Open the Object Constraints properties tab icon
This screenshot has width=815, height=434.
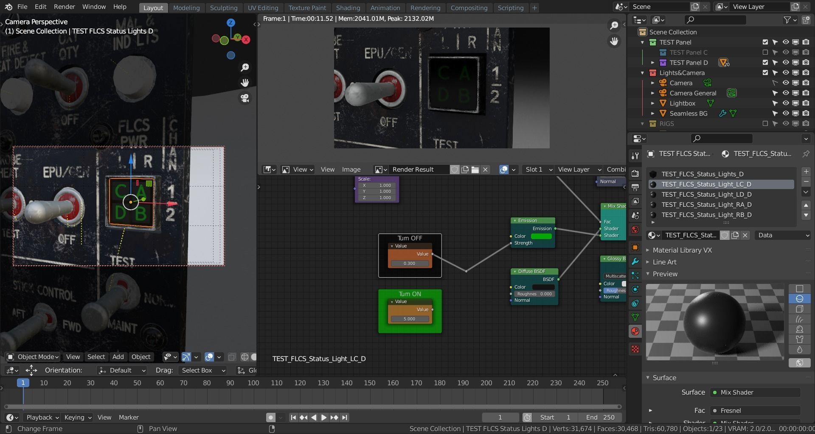point(635,303)
